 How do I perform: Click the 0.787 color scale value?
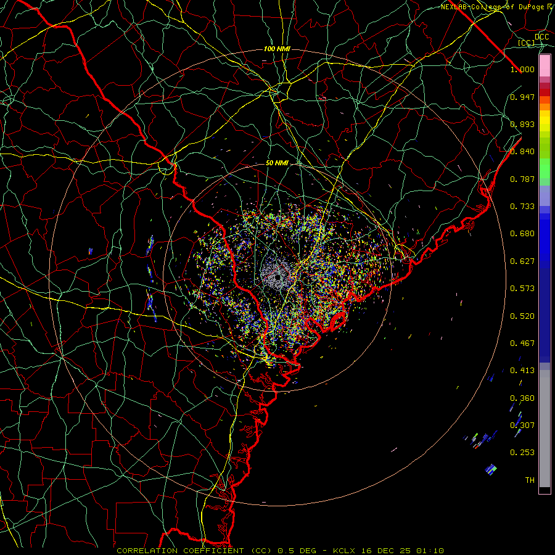522,179
